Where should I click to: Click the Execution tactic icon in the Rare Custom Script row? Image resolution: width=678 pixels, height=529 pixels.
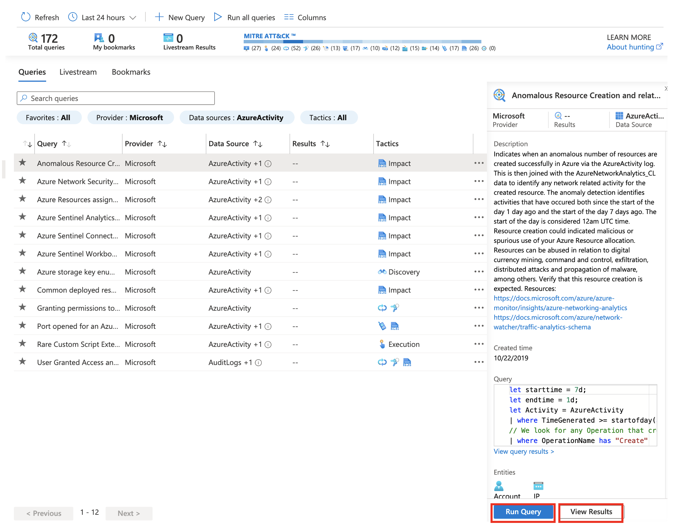[382, 344]
